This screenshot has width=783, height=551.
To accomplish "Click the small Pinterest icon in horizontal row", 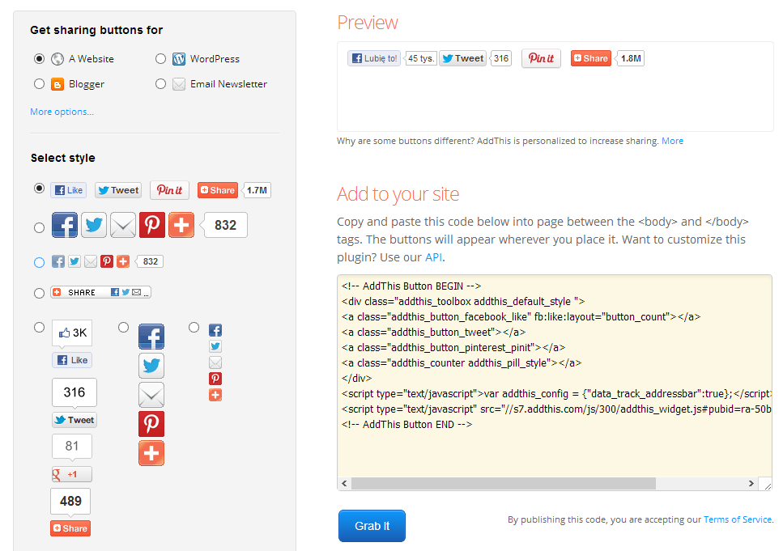I will pos(107,261).
